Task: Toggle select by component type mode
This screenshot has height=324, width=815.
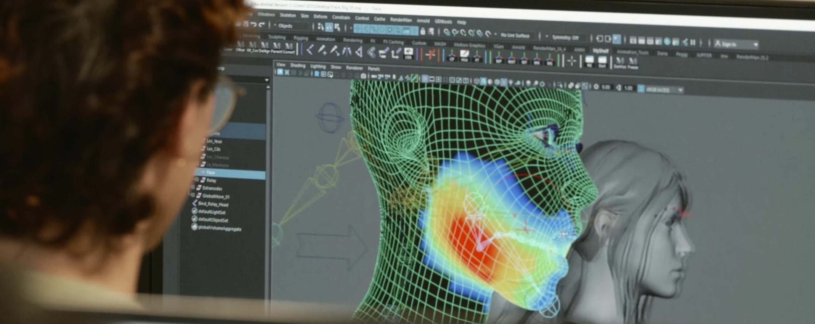Action: point(337,27)
